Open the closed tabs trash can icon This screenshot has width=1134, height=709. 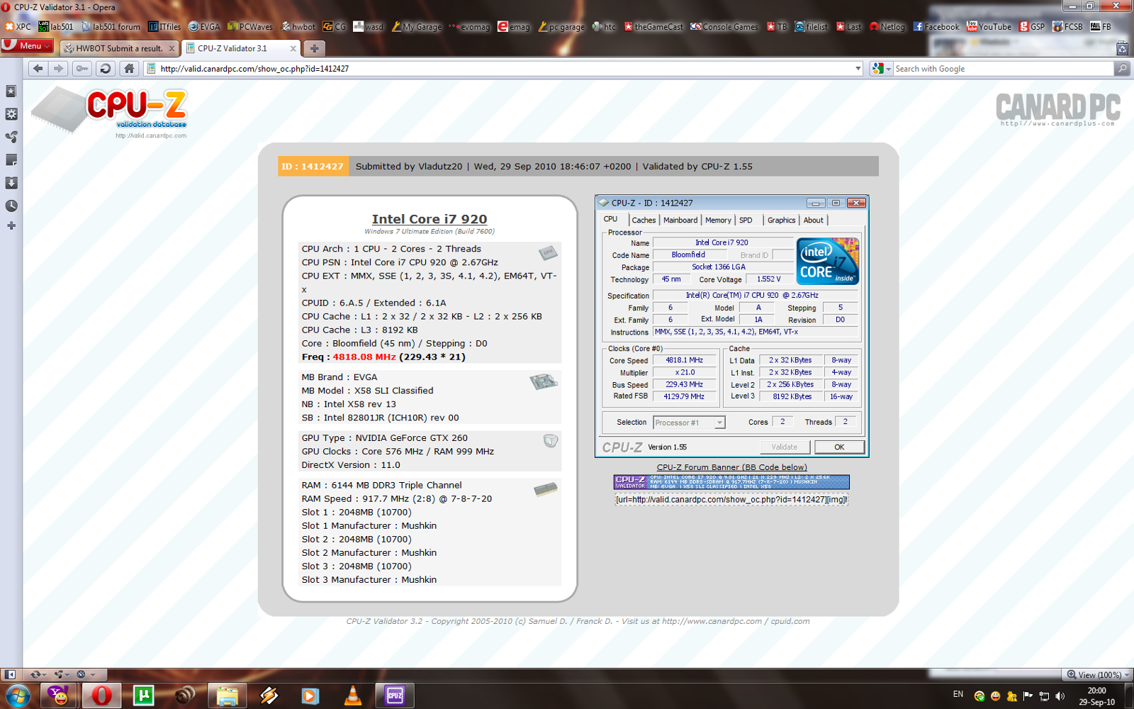click(1122, 48)
